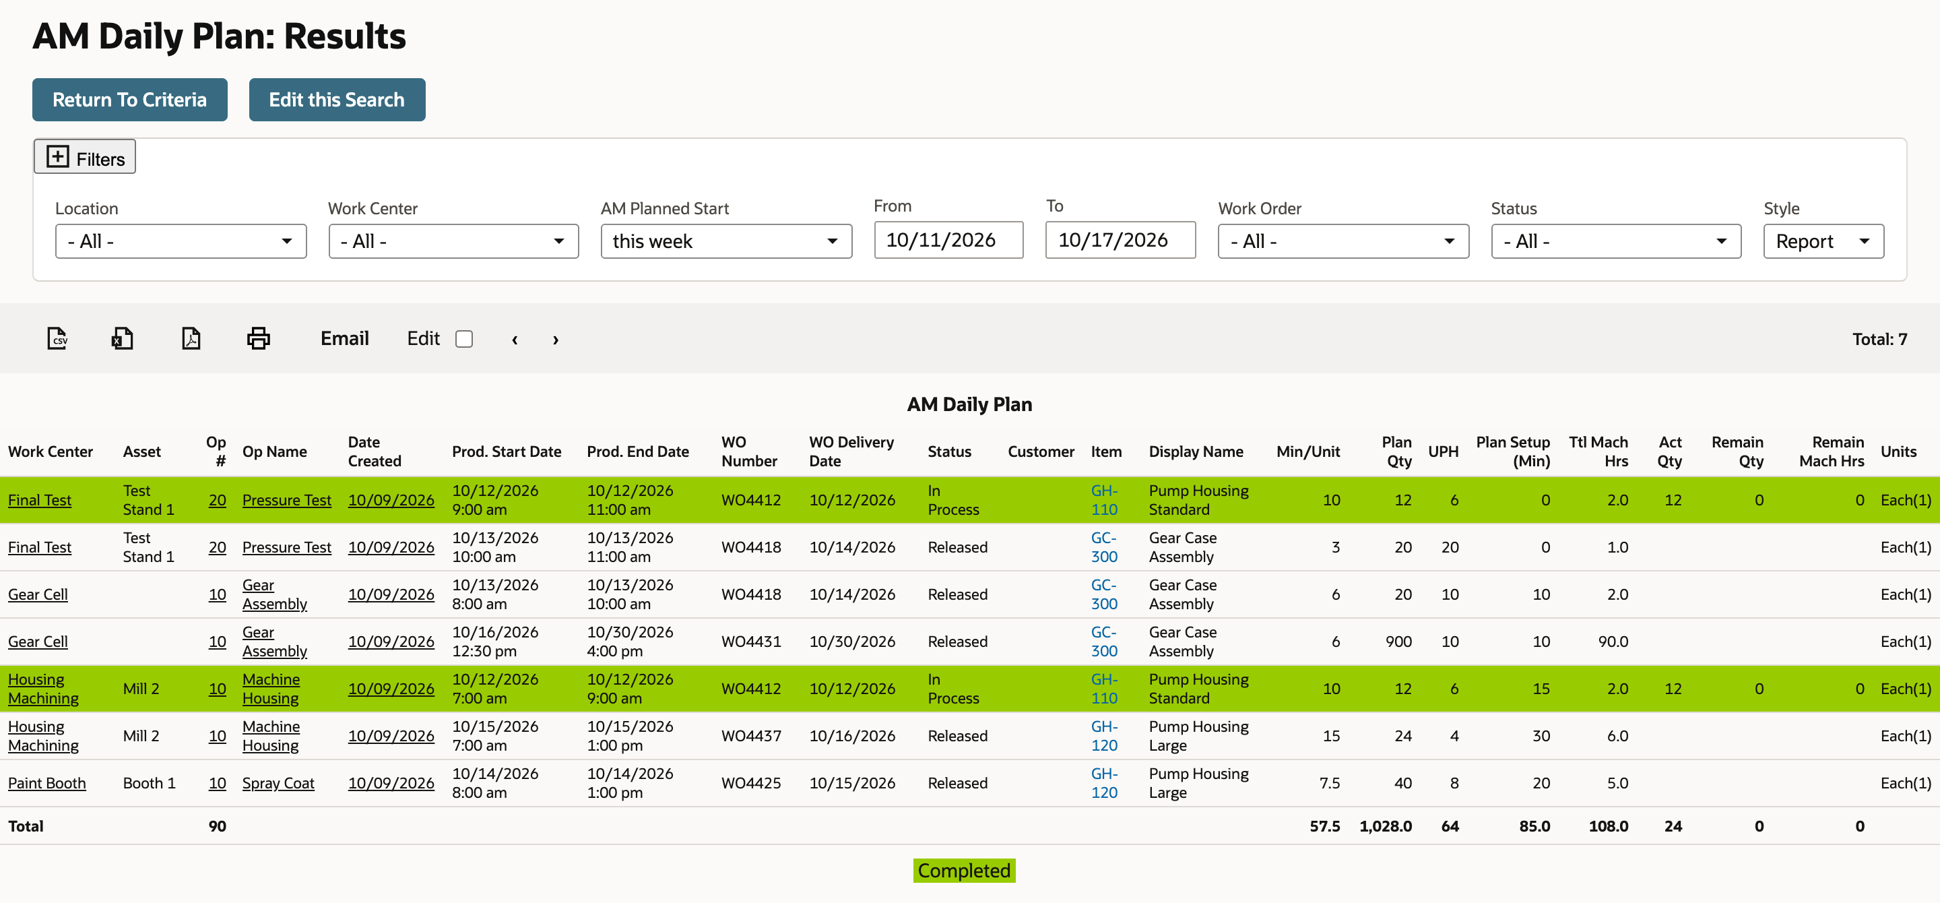Open Paint Booth work center link
The height and width of the screenshot is (903, 1940).
pyautogui.click(x=46, y=783)
